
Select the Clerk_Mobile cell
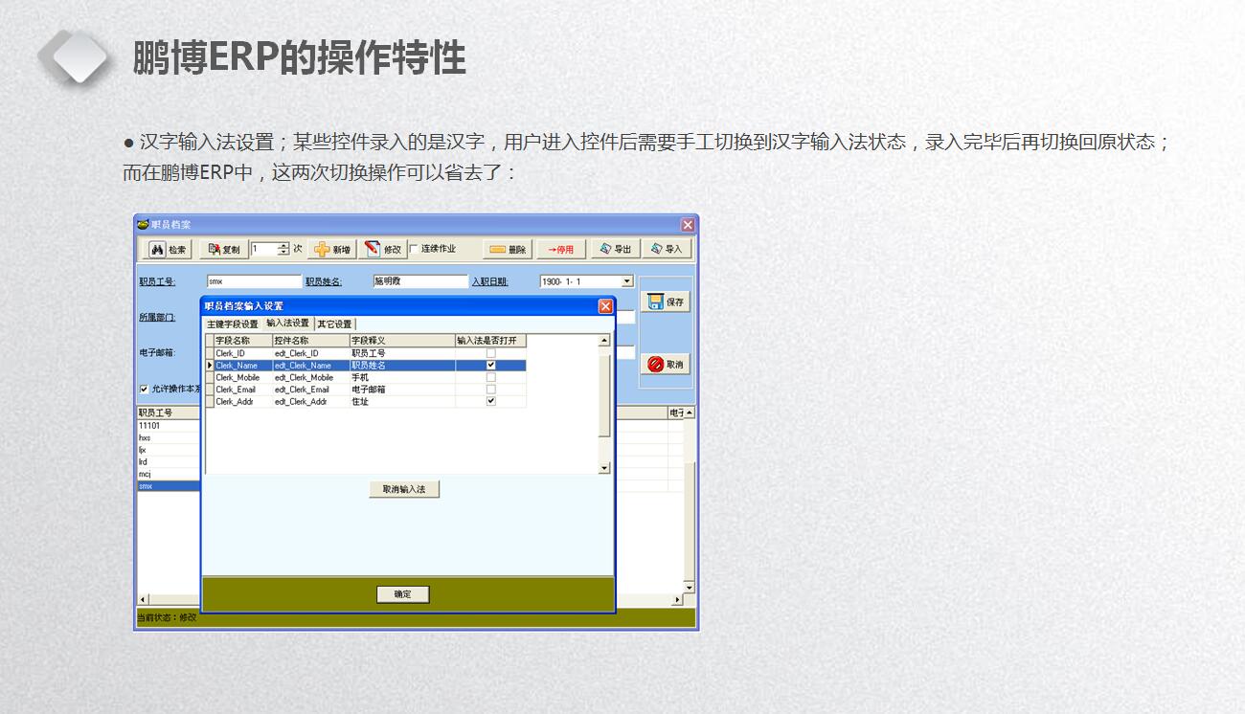242,377
